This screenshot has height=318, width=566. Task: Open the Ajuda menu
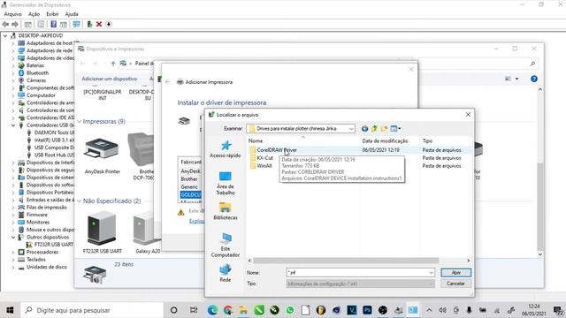click(x=72, y=14)
